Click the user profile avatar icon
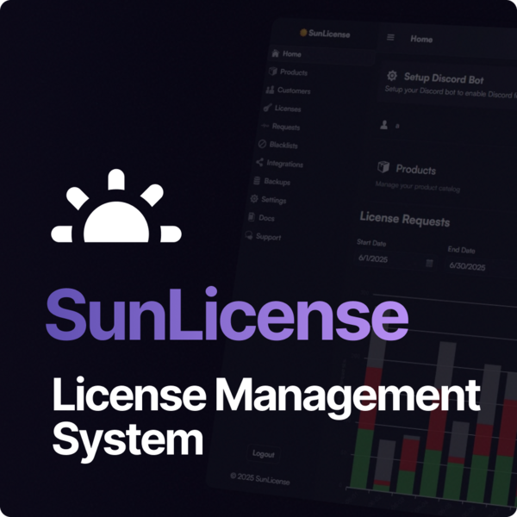The height and width of the screenshot is (517, 517). coord(383,125)
